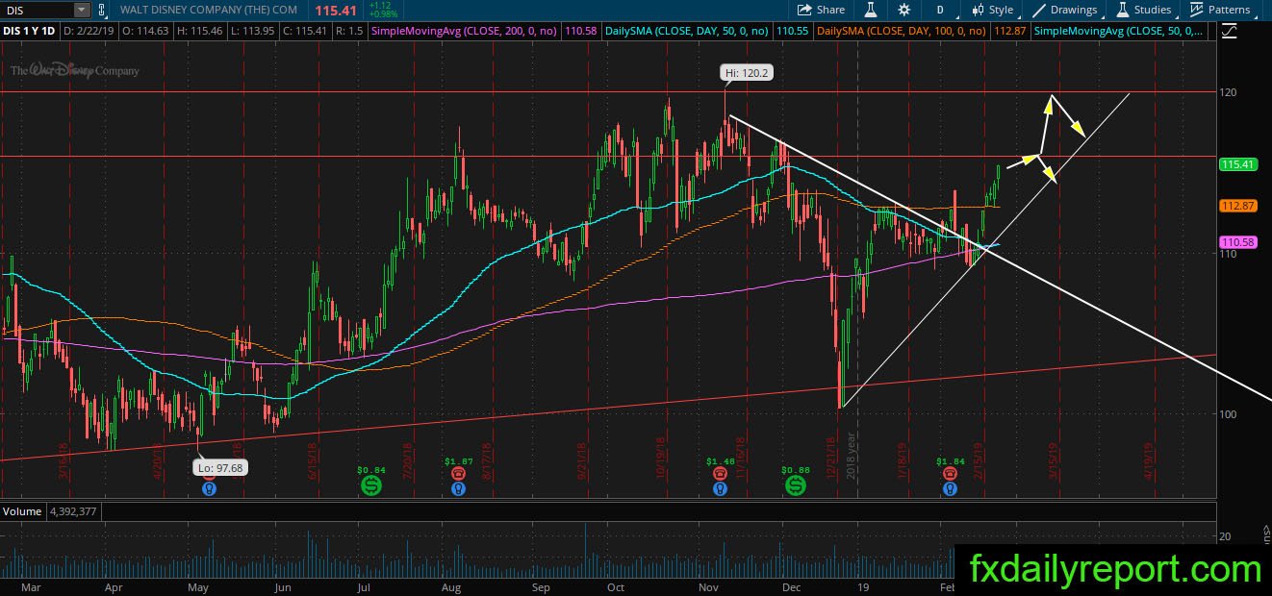
Task: Click the pencil icon inside Drawings
Action: (x=1038, y=10)
